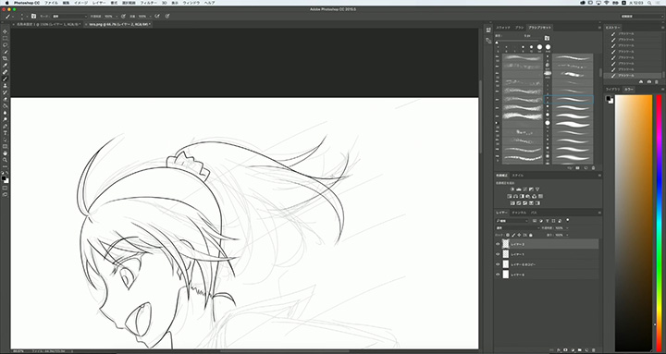Pick a color in the Color panel field
The height and width of the screenshot is (354, 666).
634,223
